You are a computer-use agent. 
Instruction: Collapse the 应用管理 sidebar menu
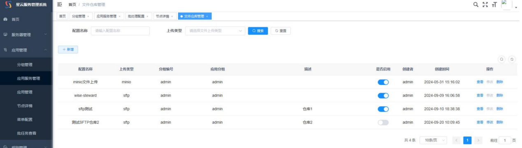[26, 50]
